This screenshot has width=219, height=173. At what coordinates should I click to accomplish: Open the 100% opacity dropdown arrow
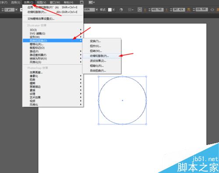(x=97, y=10)
